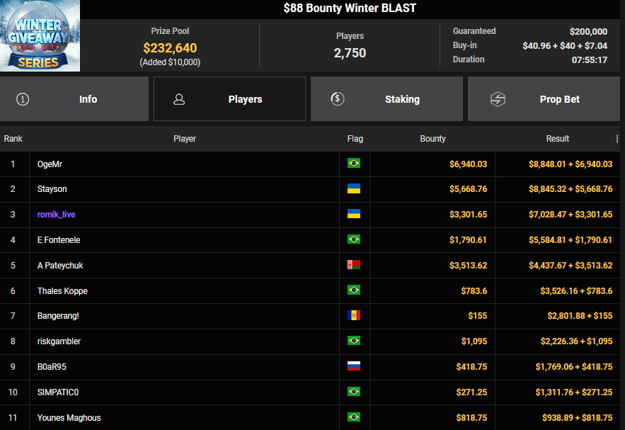Sort by the Bounty column header
Image resolution: width=625 pixels, height=430 pixels.
[432, 139]
